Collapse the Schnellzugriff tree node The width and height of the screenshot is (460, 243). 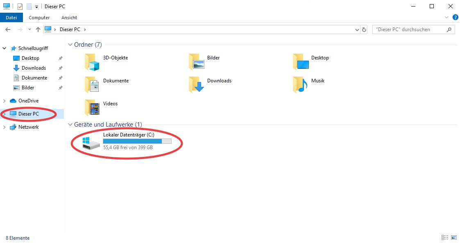coord(5,48)
